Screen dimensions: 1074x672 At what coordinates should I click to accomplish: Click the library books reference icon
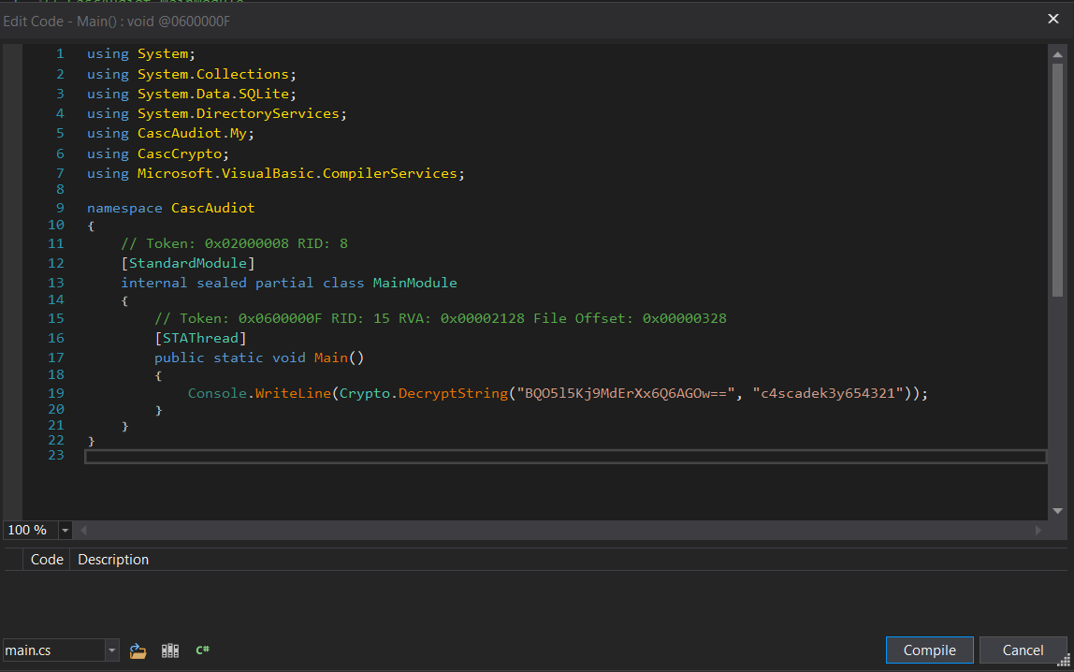point(169,650)
